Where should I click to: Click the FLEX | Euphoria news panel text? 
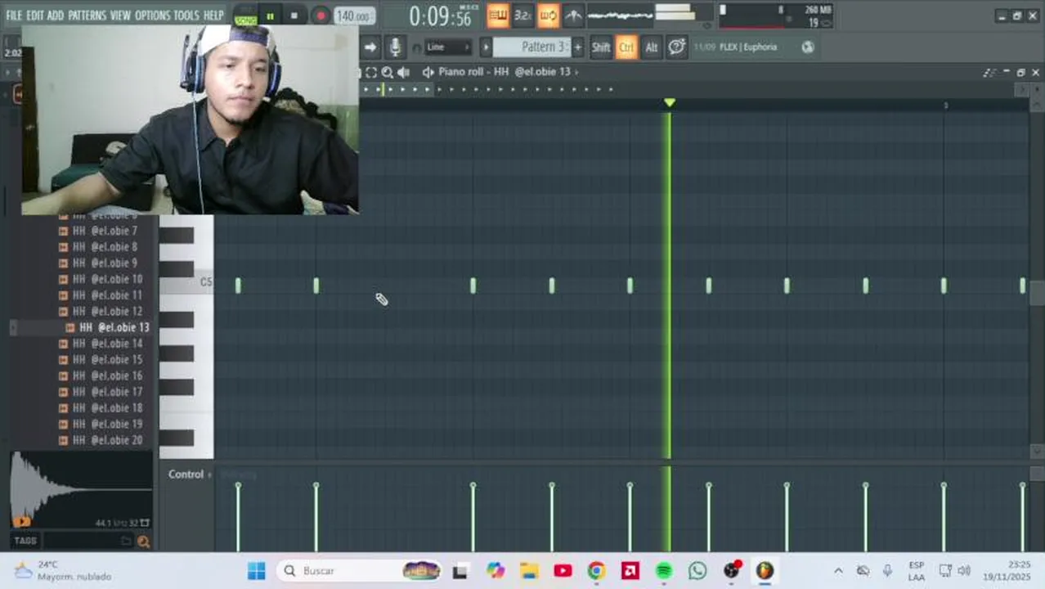pos(748,47)
